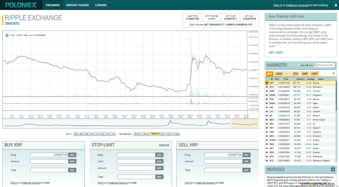This screenshot has height=187, width=339.
Task: Sort markets by Volume column
Action: (300, 79)
